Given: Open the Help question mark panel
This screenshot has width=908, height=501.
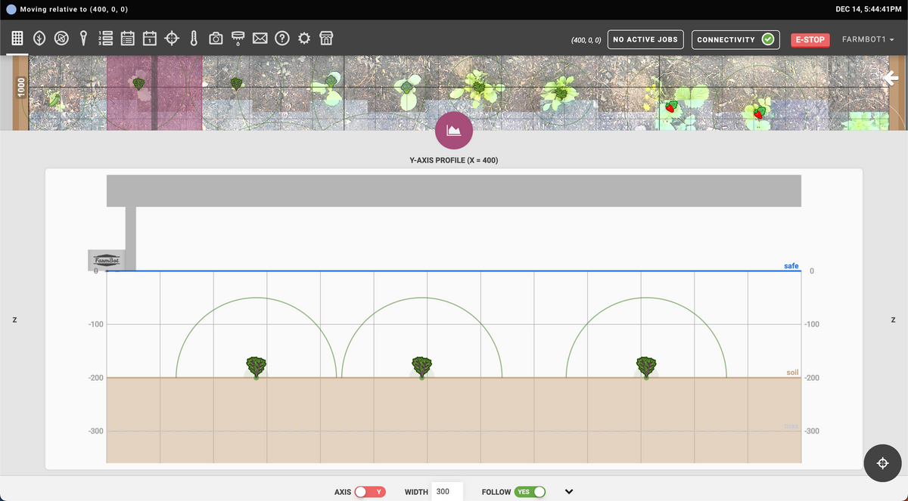Looking at the screenshot, I should point(282,38).
